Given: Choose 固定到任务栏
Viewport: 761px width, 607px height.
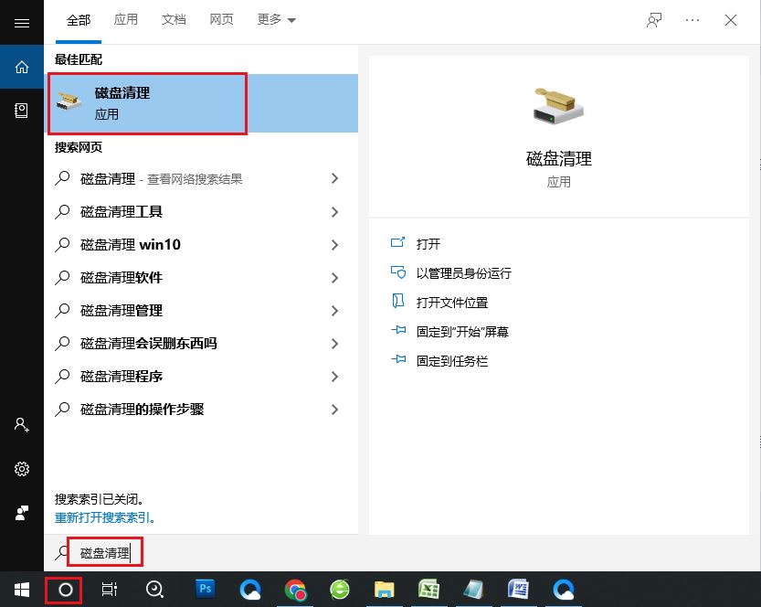Looking at the screenshot, I should [x=452, y=361].
